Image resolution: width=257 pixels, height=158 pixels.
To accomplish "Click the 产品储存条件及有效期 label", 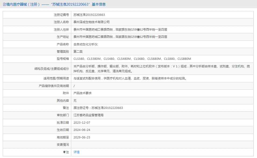I will (x=54, y=86).
